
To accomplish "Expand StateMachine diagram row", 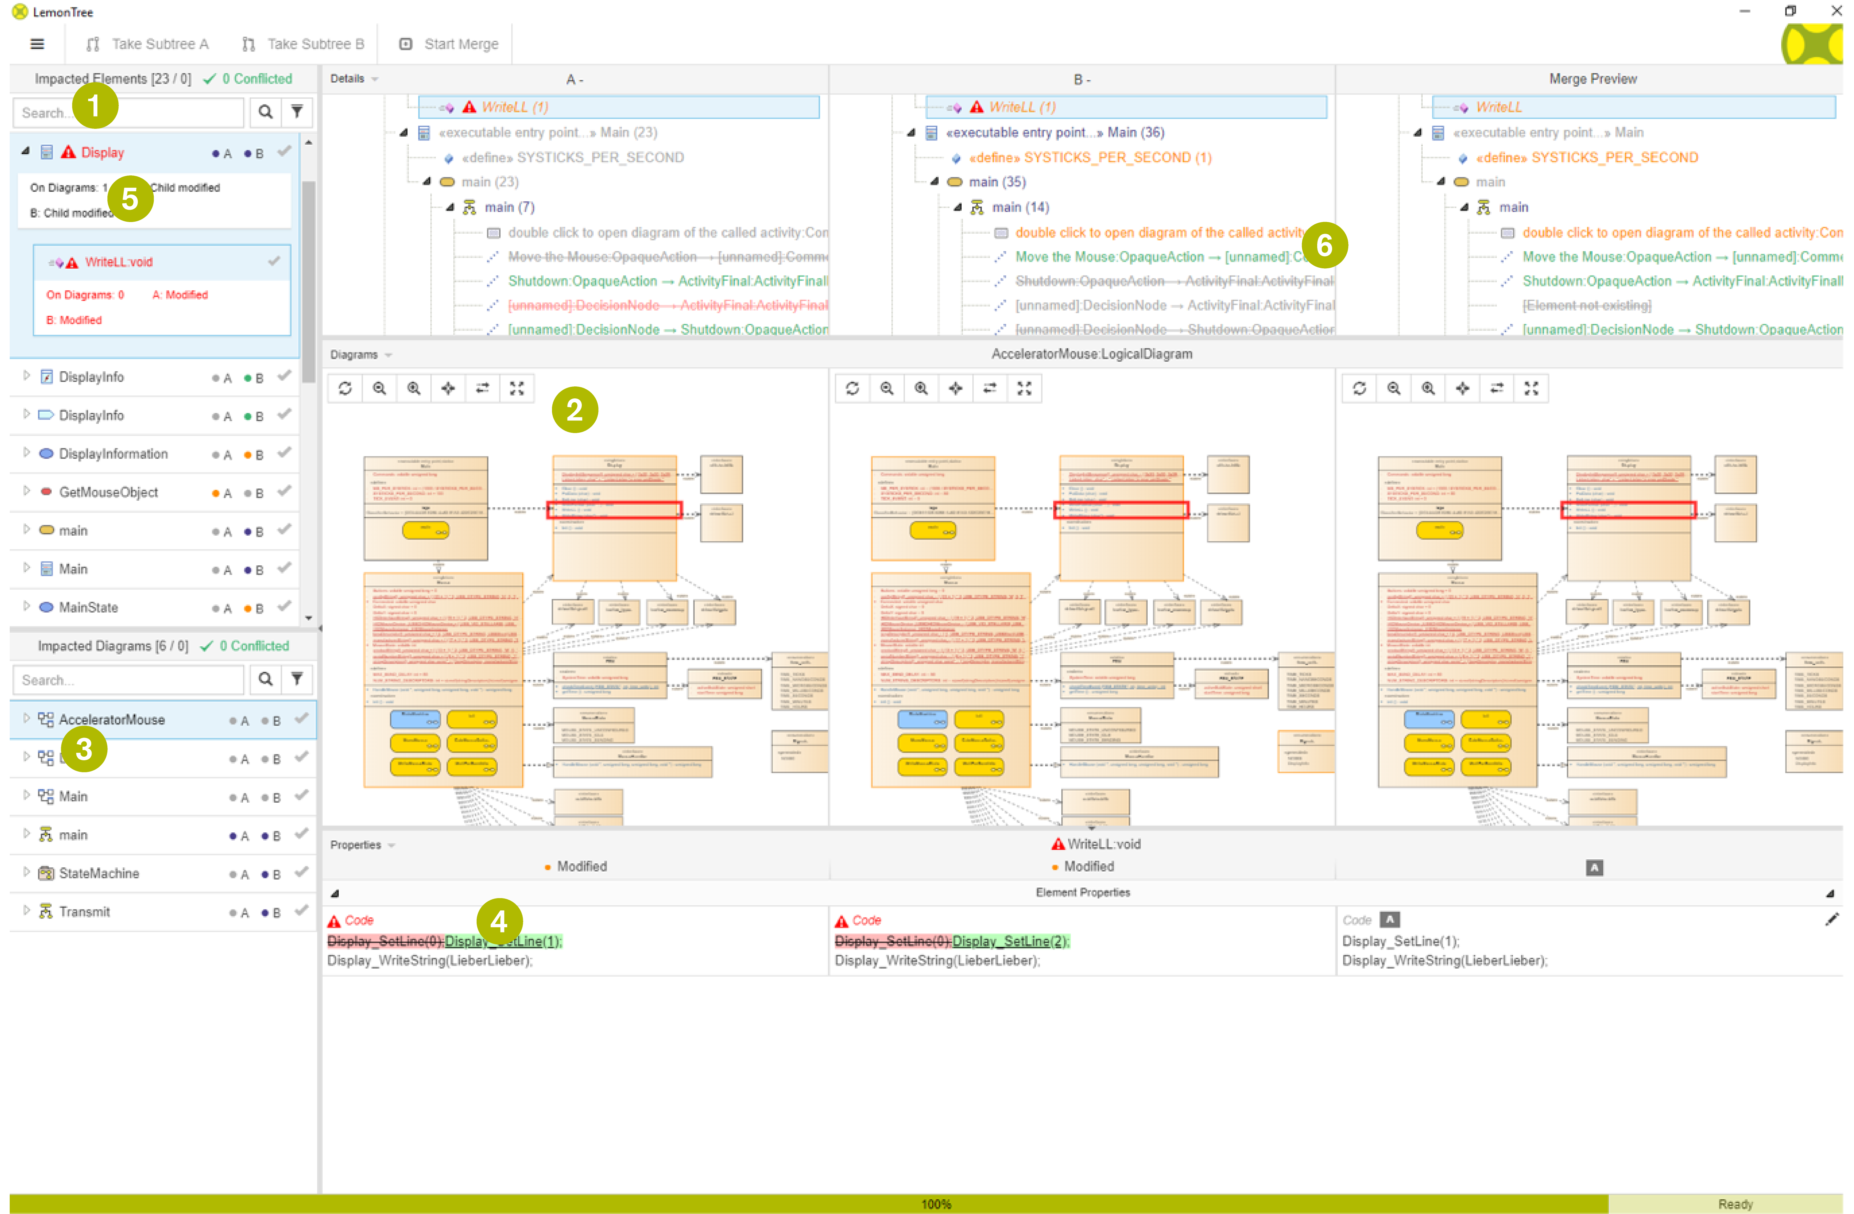I will pyautogui.click(x=27, y=871).
